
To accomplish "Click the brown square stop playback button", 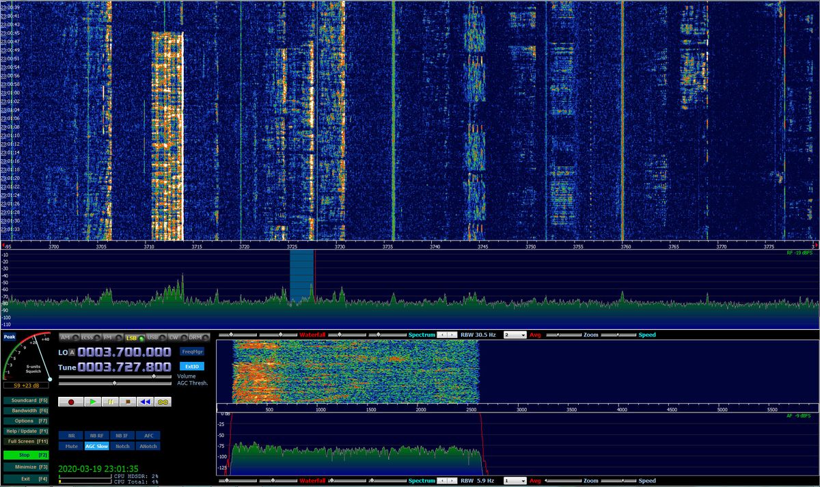I will 127,402.
